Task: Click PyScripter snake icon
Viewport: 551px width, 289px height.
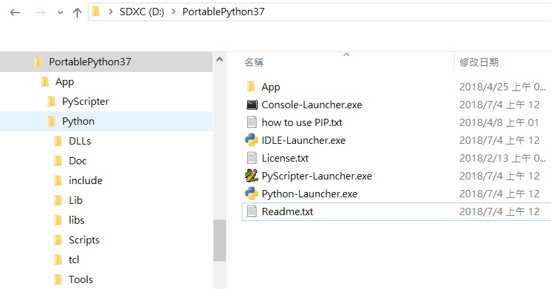Action: pyautogui.click(x=252, y=176)
